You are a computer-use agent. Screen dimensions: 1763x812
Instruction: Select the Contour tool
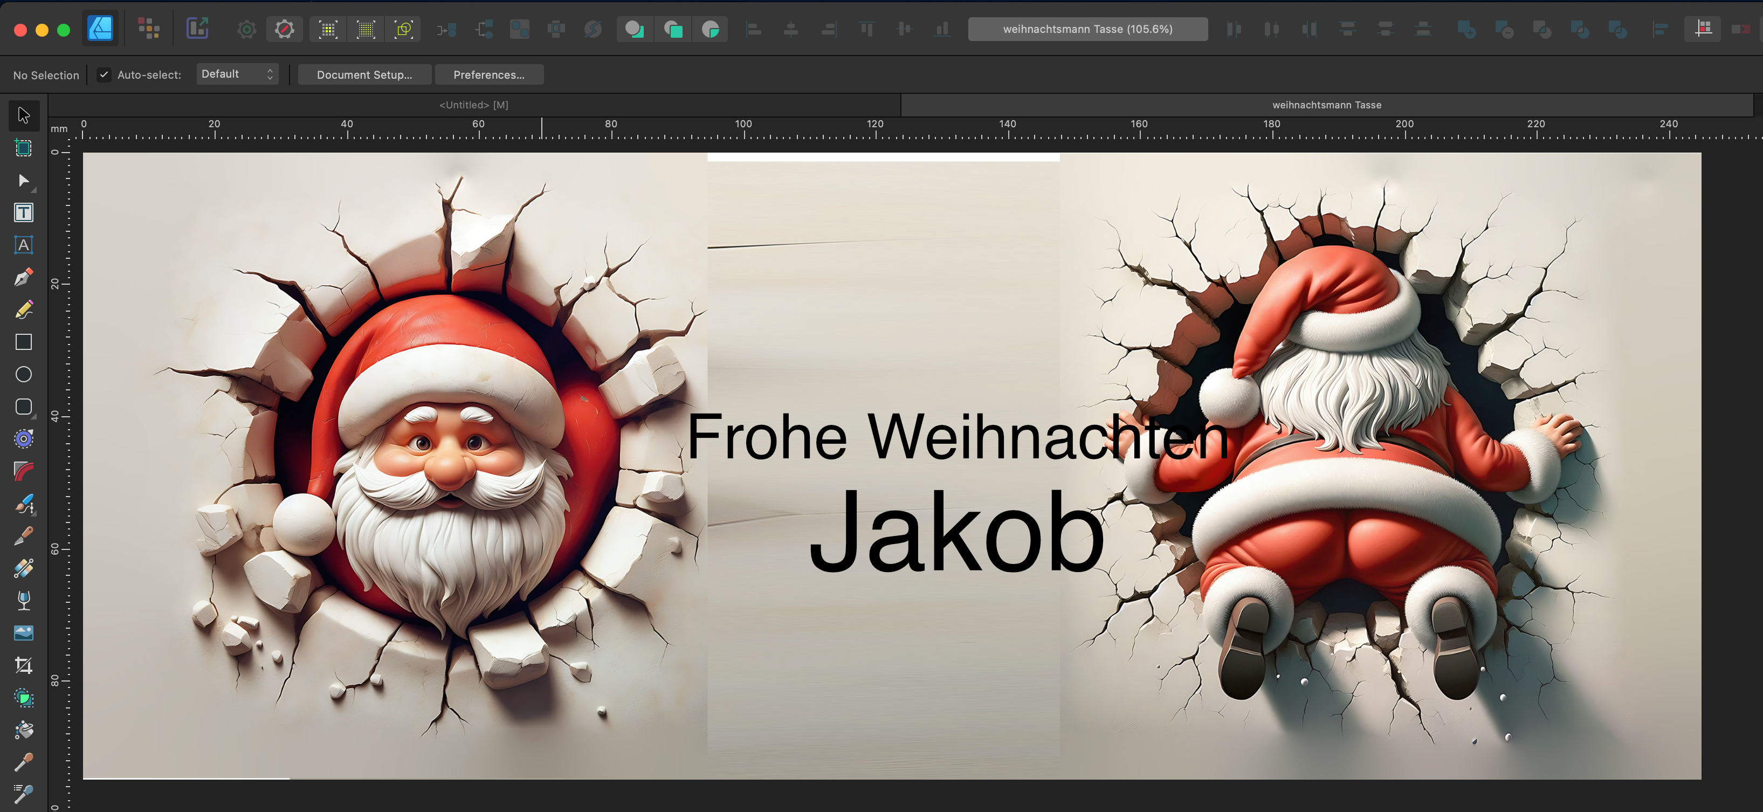pos(23,439)
